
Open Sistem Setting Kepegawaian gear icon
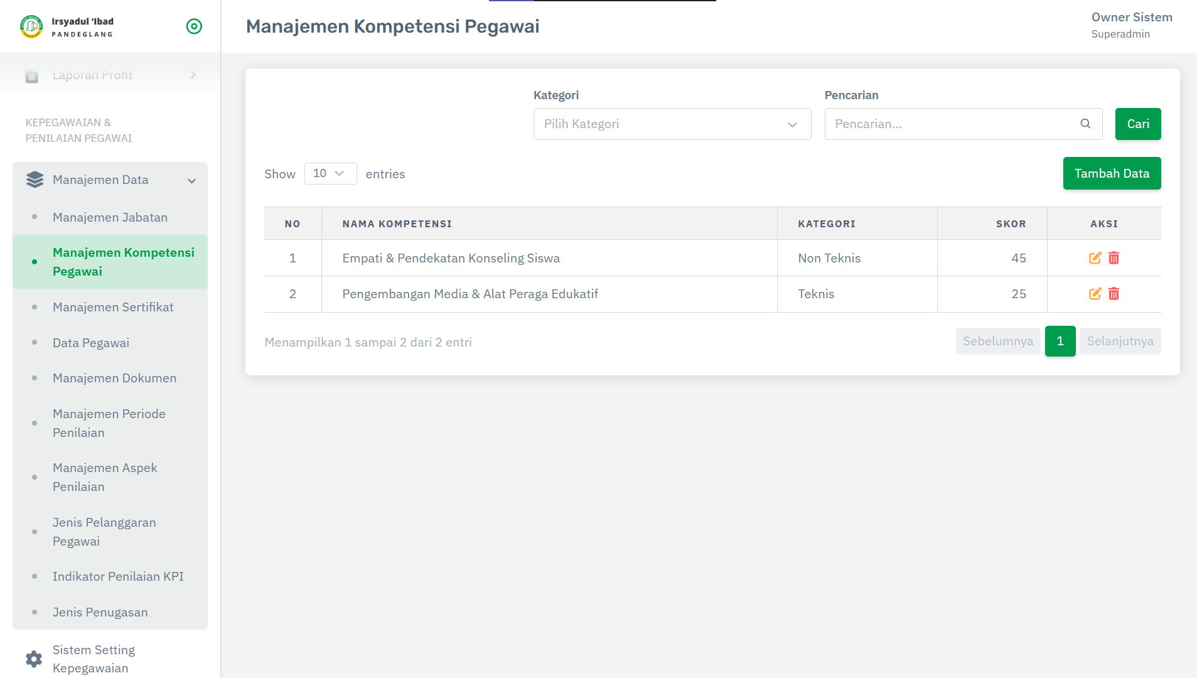coord(34,659)
